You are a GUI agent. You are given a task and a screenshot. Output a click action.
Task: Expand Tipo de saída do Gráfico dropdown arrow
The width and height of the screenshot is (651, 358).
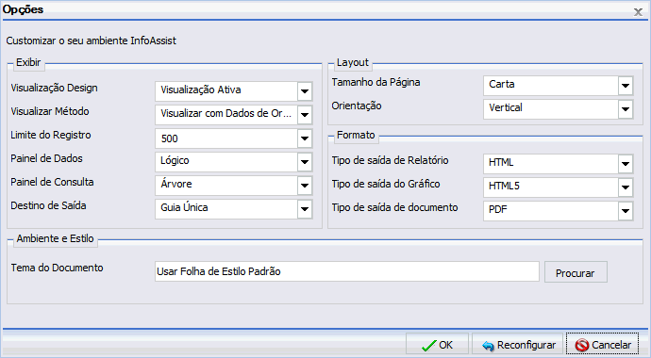pos(626,187)
